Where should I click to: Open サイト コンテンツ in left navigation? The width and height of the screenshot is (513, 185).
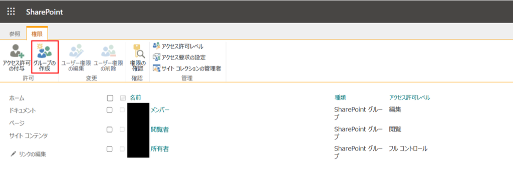(29, 135)
